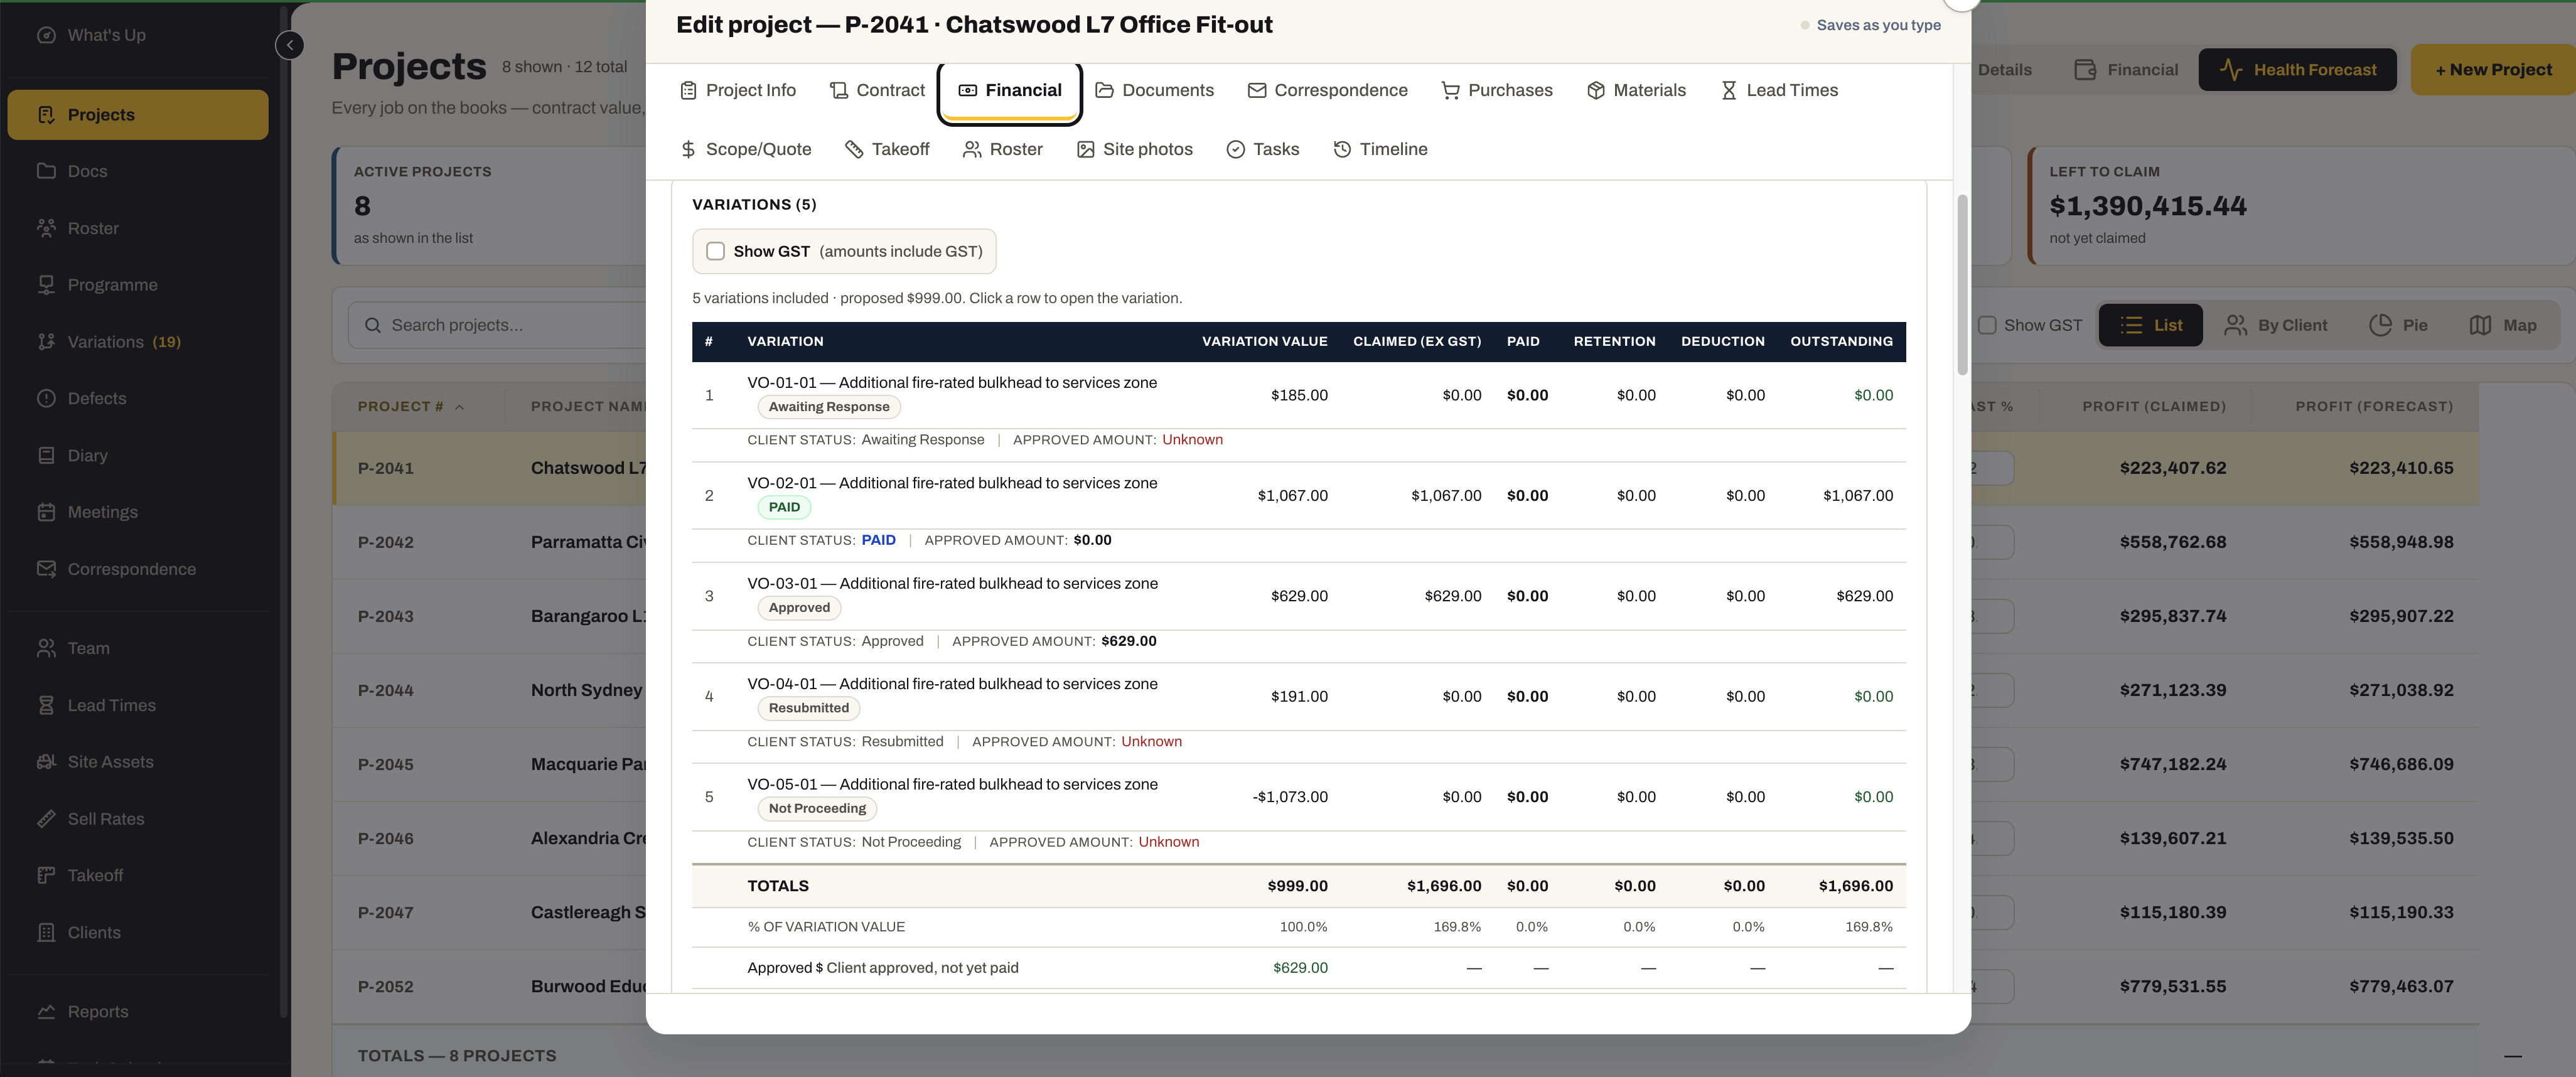This screenshot has height=1077, width=2576.
Task: Click the Clients building icon in sidebar
Action: [46, 932]
